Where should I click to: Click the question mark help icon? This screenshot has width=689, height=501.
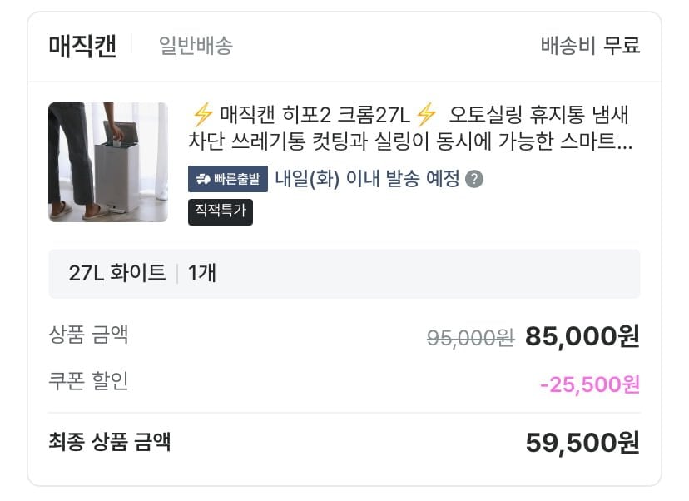pos(474,179)
